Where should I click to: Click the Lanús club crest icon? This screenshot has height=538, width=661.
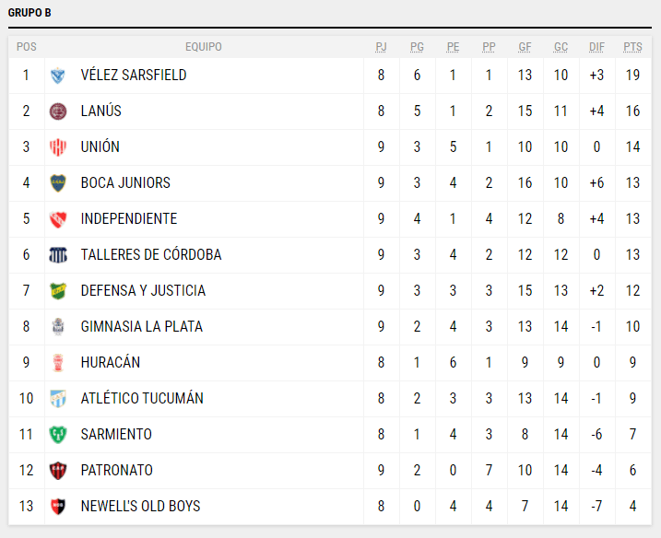[x=58, y=111]
